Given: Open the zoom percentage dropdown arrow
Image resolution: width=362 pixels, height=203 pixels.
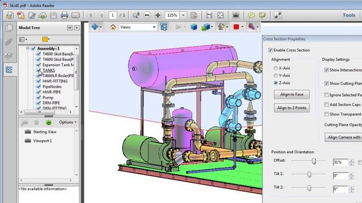Looking at the screenshot, I should pos(183,15).
